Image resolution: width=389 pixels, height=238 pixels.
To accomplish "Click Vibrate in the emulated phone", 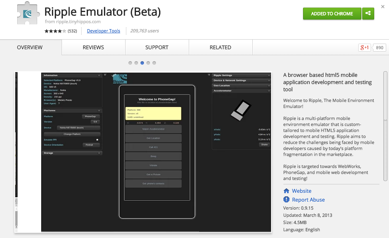I will (x=153, y=165).
